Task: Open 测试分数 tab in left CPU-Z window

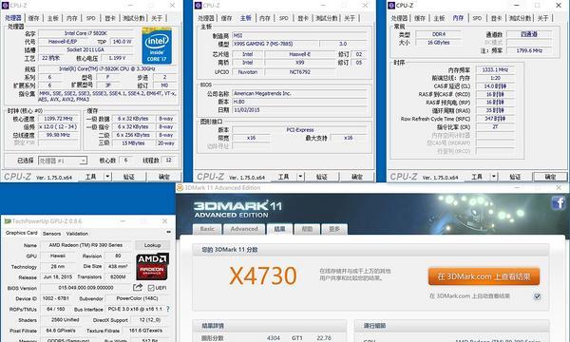Action: point(134,18)
